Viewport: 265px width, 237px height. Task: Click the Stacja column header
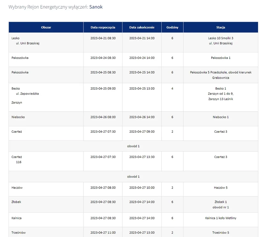220,27
